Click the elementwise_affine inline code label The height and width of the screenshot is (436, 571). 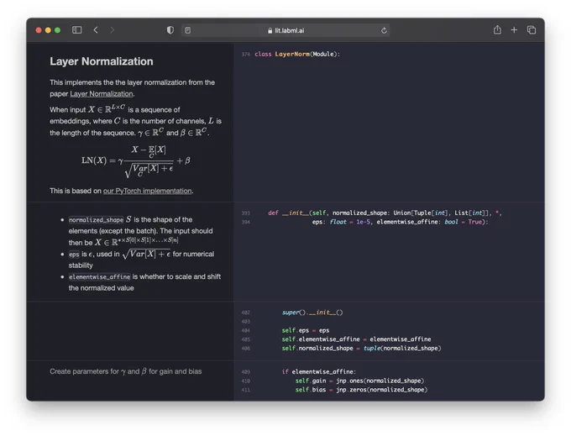[x=99, y=277]
